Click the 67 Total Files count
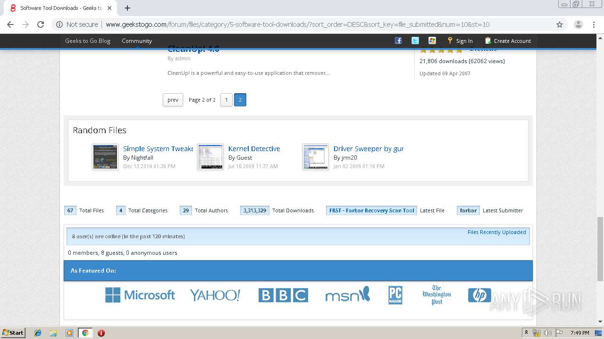 [x=70, y=210]
